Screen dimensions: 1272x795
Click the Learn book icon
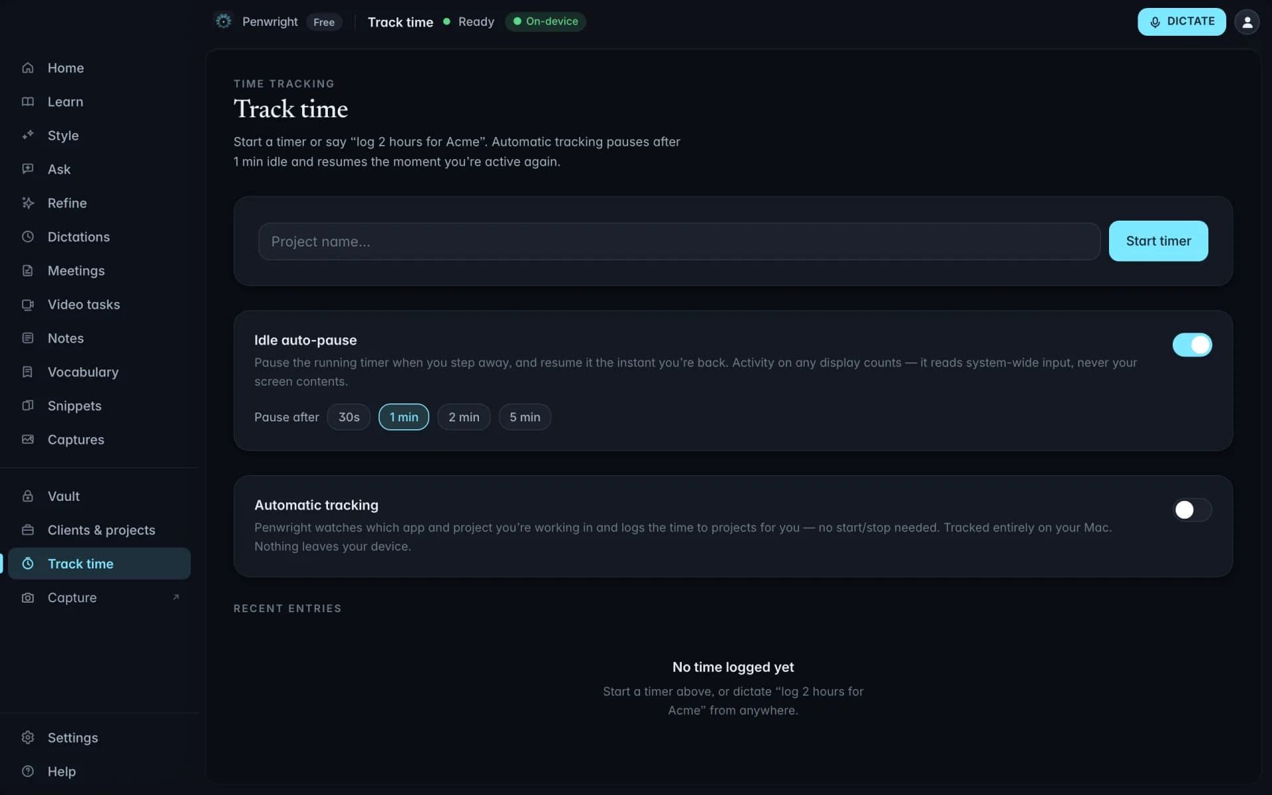28,101
